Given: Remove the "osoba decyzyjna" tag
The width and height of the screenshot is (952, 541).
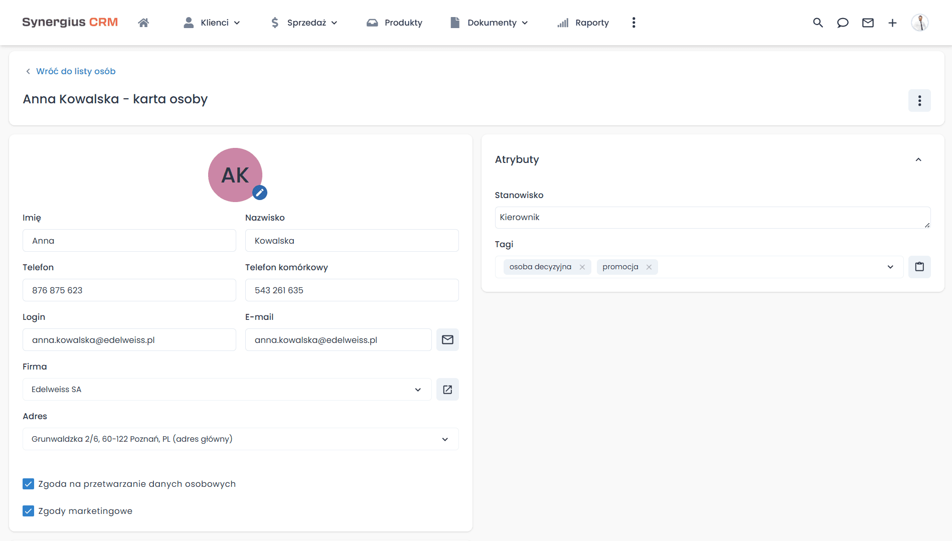Looking at the screenshot, I should point(582,267).
